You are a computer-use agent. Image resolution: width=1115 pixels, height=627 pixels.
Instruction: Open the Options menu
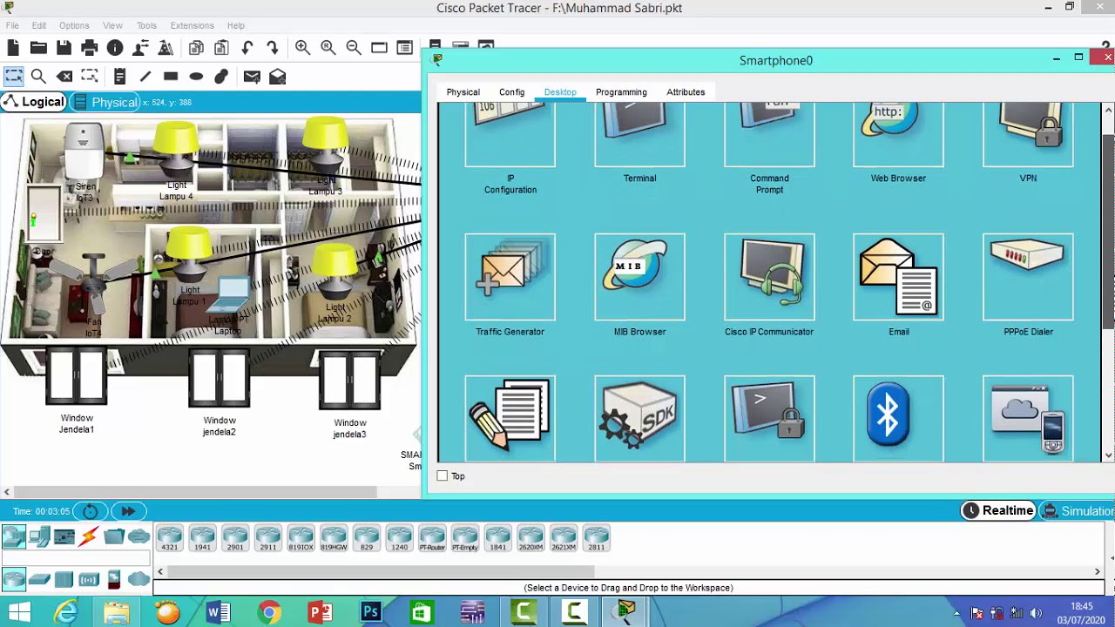tap(74, 25)
